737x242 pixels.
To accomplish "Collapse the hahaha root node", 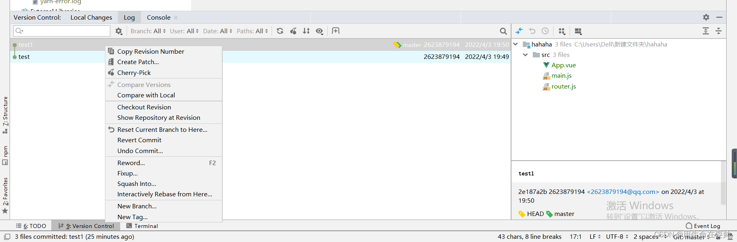I will click(515, 44).
